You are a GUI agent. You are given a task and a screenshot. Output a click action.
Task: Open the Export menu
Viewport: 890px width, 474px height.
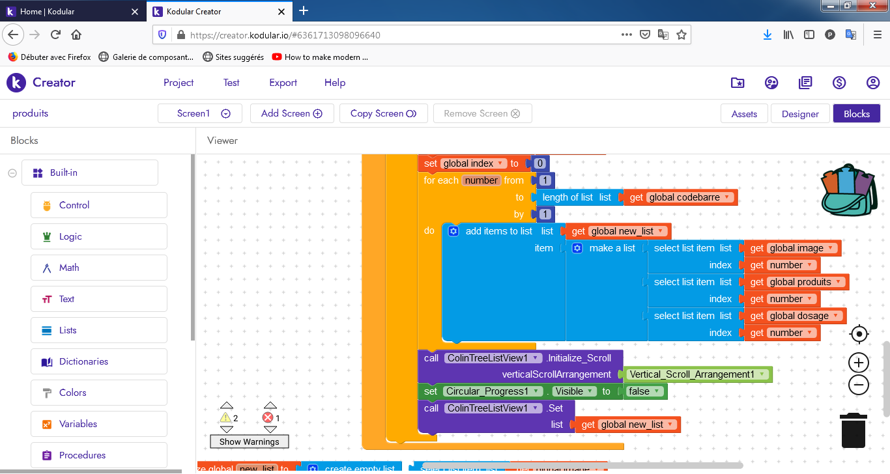point(283,83)
